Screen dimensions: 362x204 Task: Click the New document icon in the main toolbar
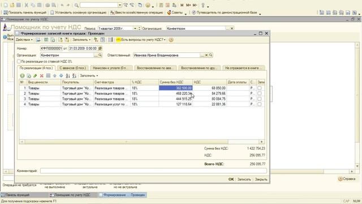6,5
